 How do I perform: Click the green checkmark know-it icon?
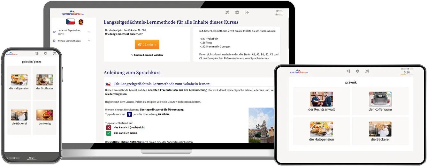[x=109, y=133]
